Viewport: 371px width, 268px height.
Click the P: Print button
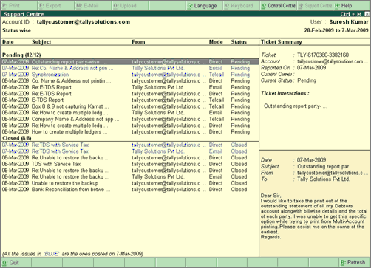coord(19,6)
